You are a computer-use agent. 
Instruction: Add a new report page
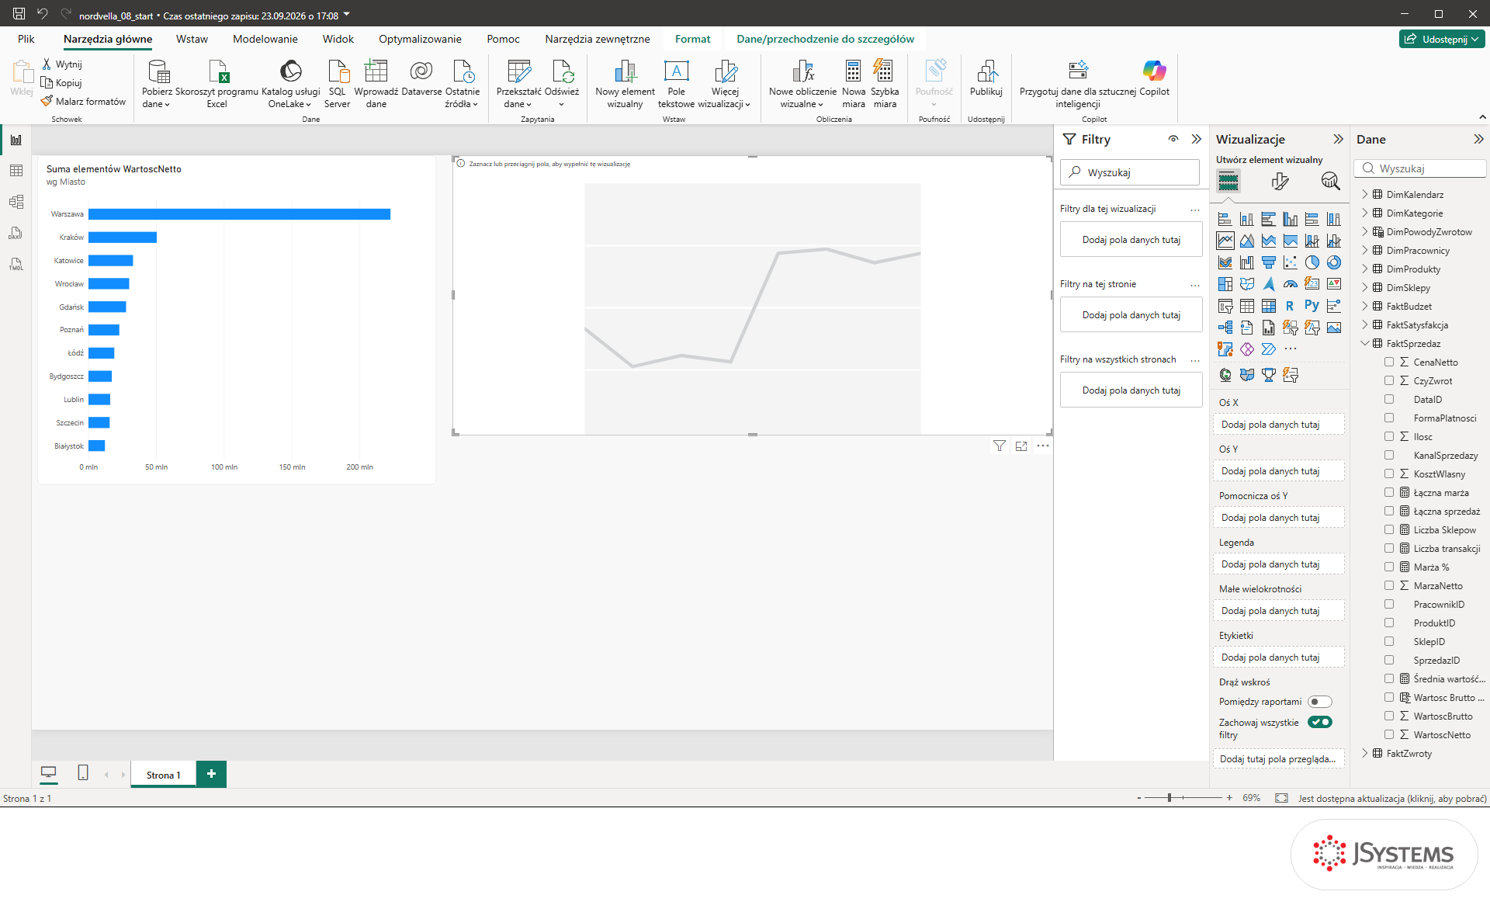(211, 774)
